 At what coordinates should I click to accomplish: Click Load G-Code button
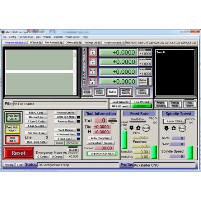36,126
